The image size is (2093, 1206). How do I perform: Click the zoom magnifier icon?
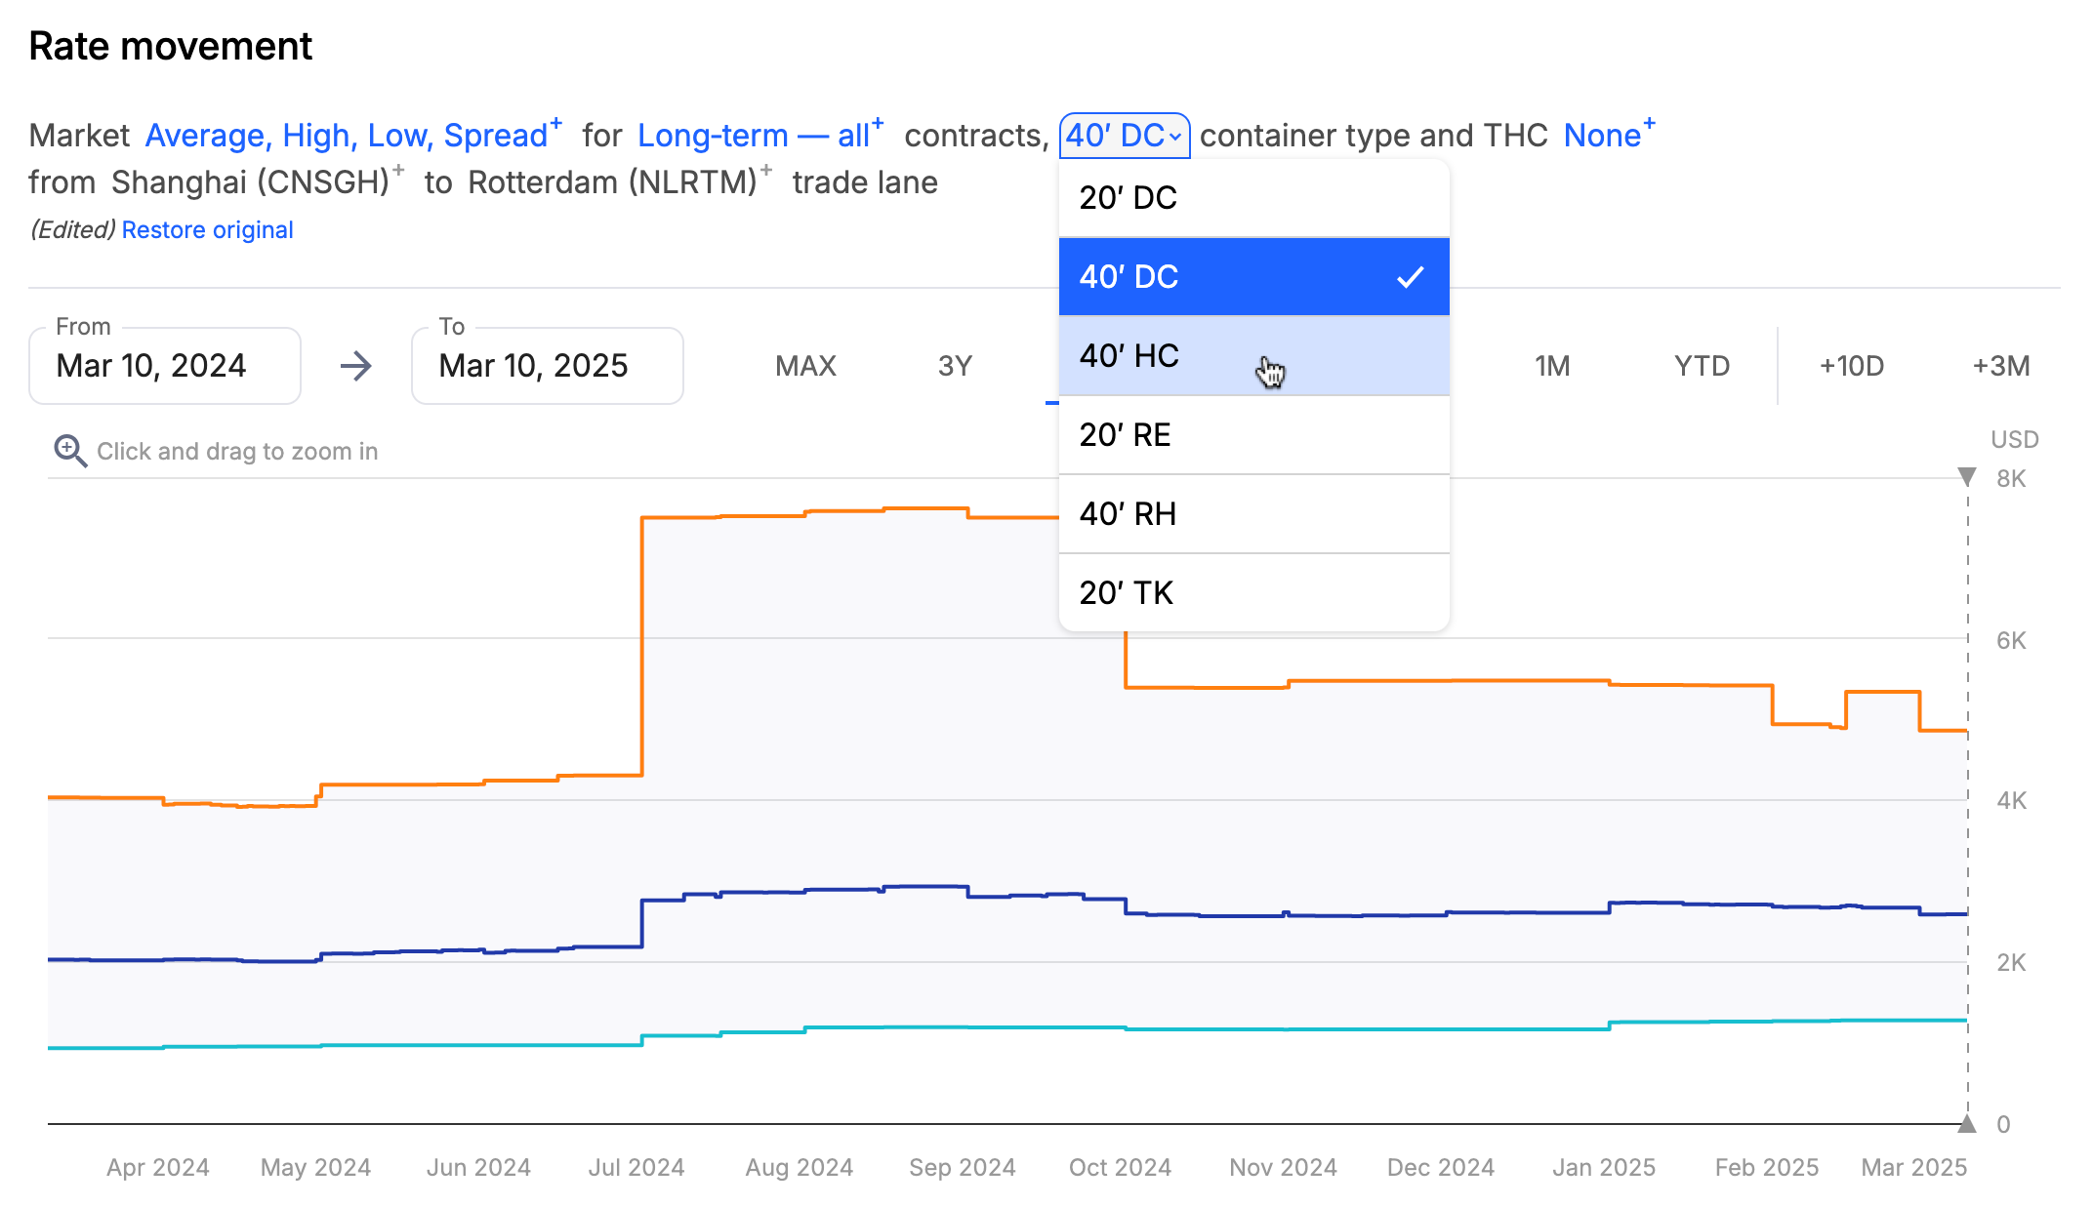70,451
